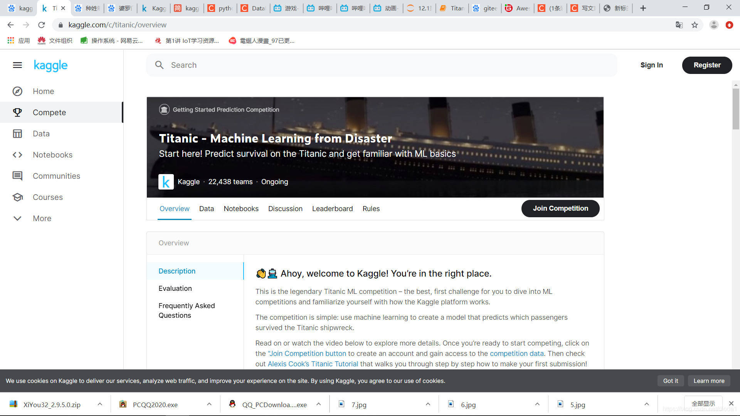Go back in browser history
Viewport: 740px width, 416px height.
(x=10, y=25)
